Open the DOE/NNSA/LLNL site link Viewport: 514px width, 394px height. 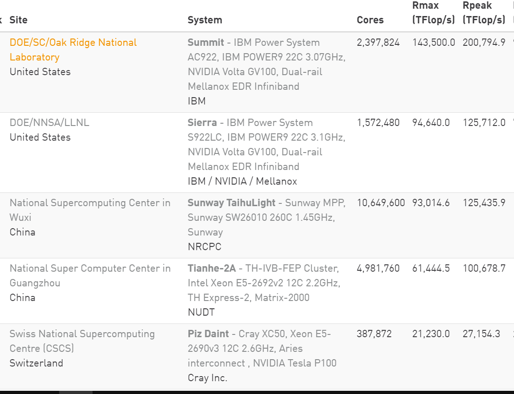(49, 123)
